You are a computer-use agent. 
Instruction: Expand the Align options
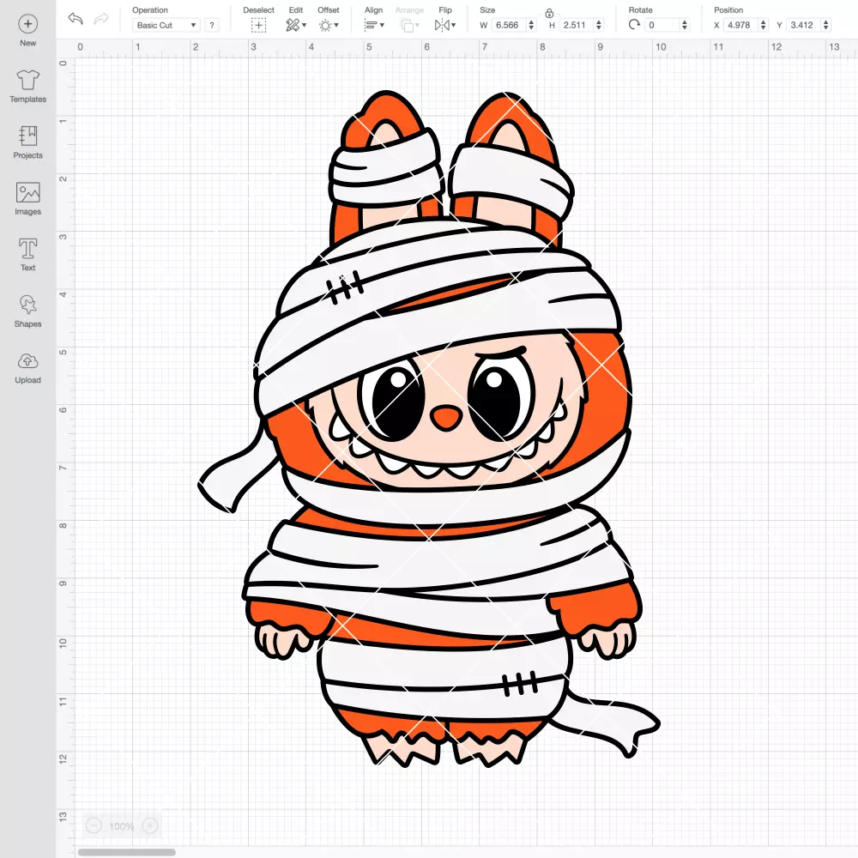(375, 25)
